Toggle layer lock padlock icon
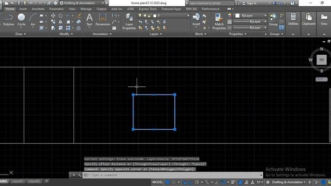 point(149,16)
